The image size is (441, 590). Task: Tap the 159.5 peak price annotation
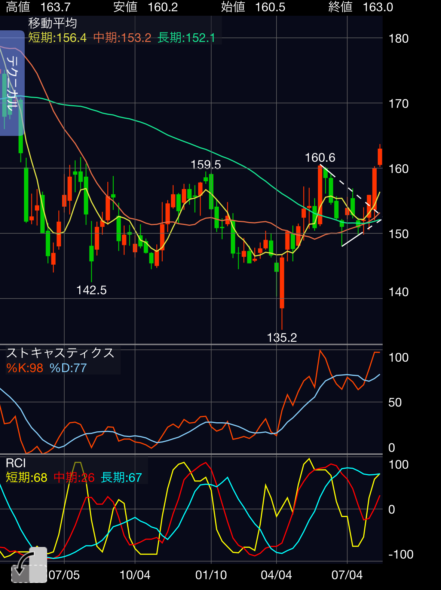206,165
